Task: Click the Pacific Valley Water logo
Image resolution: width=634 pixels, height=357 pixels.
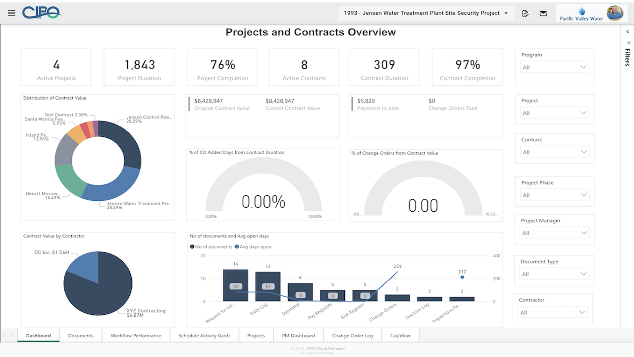Action: 581,13
